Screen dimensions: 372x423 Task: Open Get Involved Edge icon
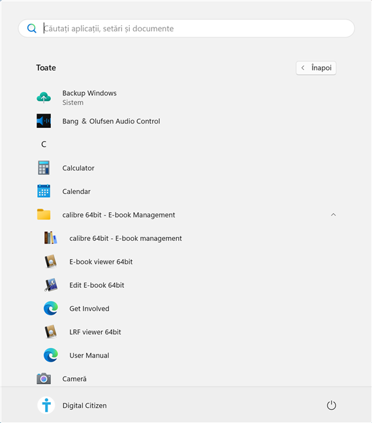51,308
